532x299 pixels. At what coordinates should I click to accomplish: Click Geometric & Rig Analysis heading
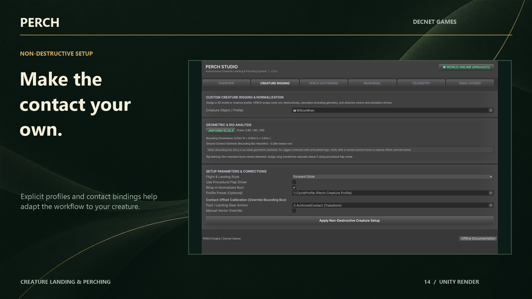[229, 125]
